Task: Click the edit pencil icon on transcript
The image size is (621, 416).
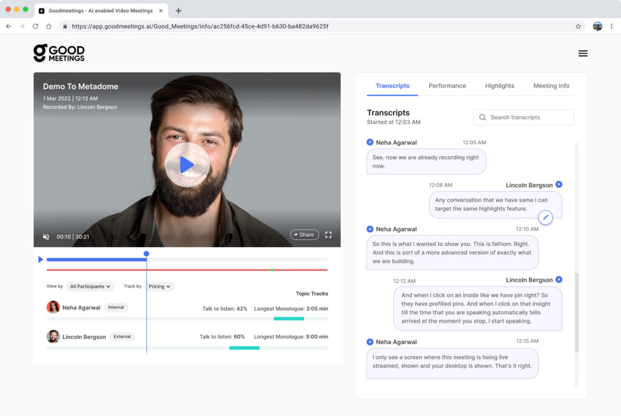Action: (x=545, y=217)
